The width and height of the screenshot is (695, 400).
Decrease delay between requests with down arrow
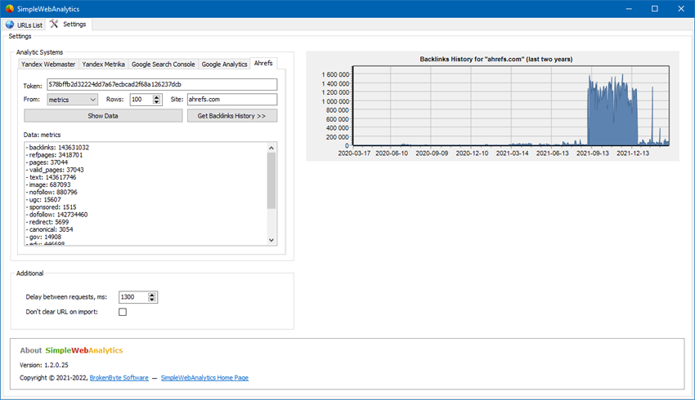pyautogui.click(x=152, y=300)
